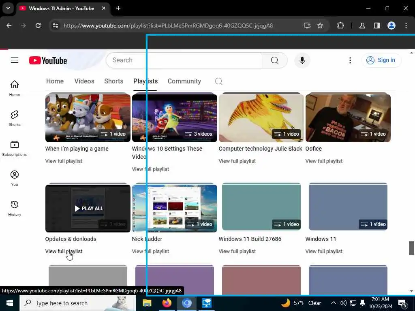Open YouTube settings three-dot menu
Image resolution: width=415 pixels, height=311 pixels.
[350, 60]
